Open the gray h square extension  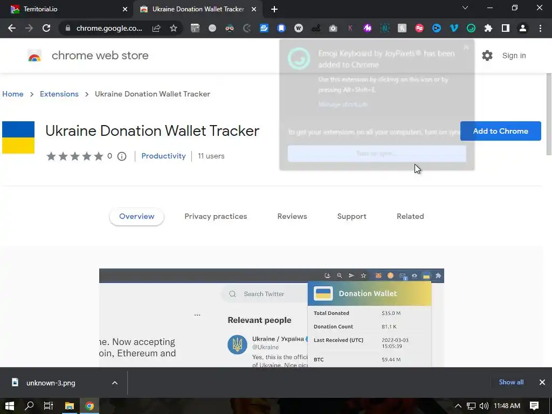pos(402,28)
